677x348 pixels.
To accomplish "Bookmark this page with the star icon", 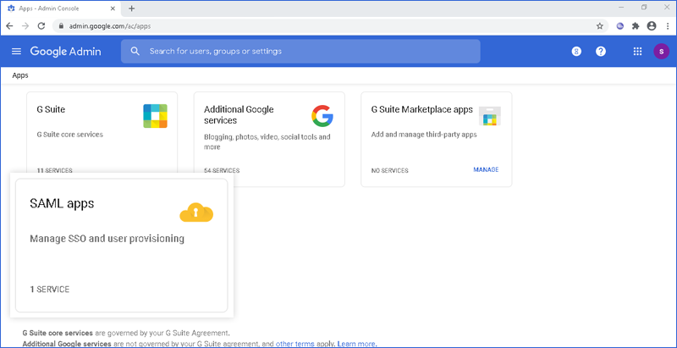I will [600, 26].
